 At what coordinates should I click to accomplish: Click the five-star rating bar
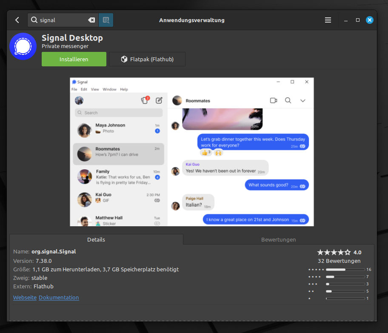(345, 269)
